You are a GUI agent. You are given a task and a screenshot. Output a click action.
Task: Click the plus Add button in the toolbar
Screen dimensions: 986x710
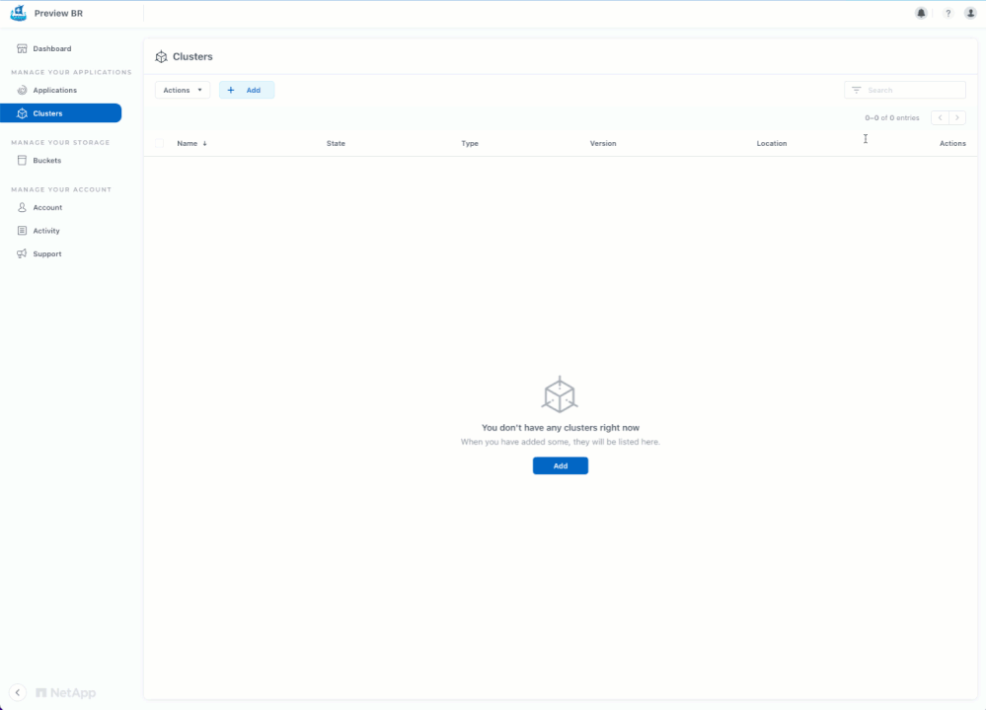[x=247, y=90]
